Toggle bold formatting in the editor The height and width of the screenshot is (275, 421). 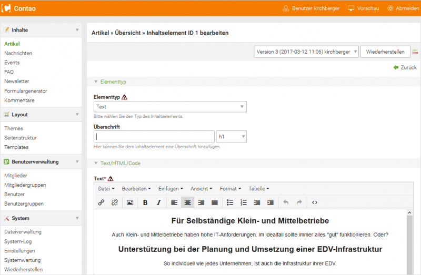tap(145, 202)
